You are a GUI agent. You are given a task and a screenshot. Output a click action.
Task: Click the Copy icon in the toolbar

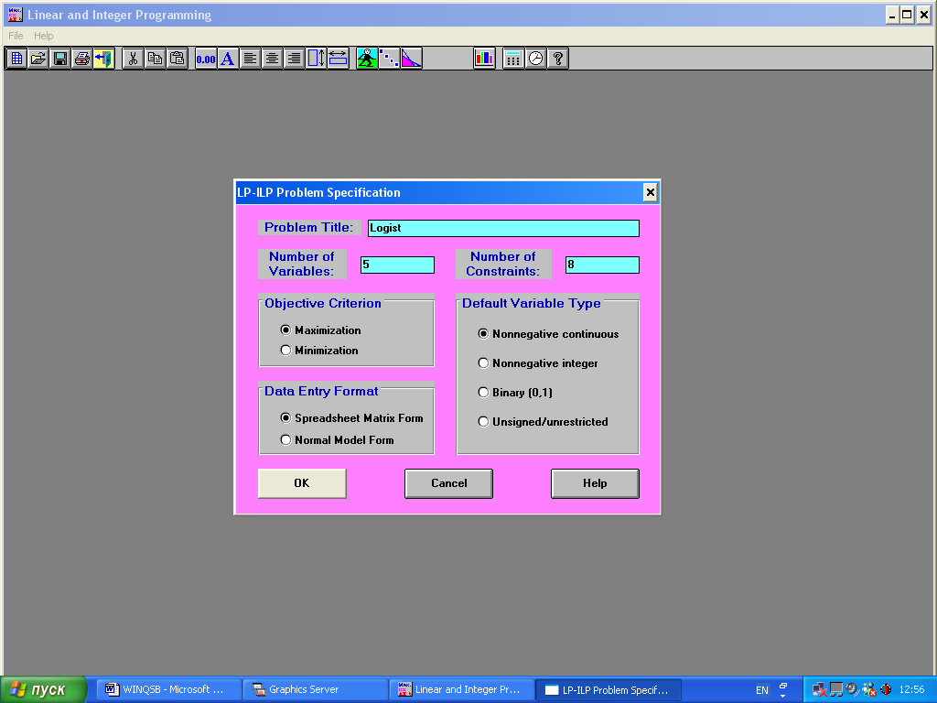click(x=155, y=59)
